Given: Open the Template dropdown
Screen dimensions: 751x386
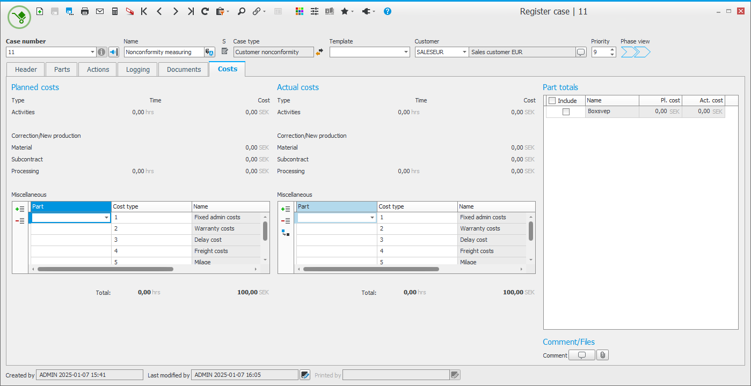Looking at the screenshot, I should 406,52.
